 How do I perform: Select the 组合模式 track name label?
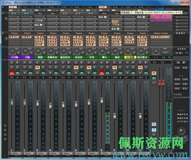[143, 57]
